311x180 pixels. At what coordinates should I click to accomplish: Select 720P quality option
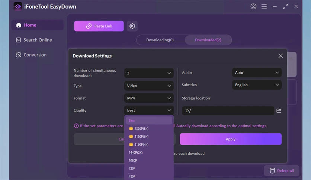click(x=149, y=168)
